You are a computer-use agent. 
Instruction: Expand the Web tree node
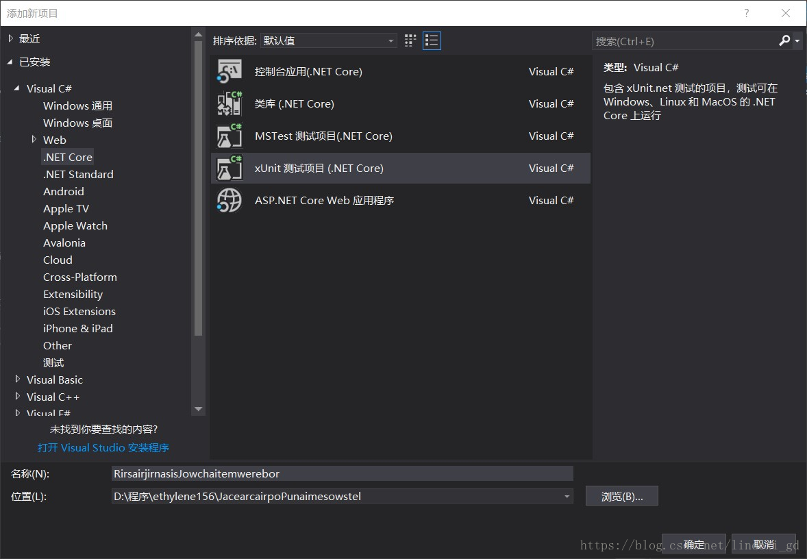(34, 140)
